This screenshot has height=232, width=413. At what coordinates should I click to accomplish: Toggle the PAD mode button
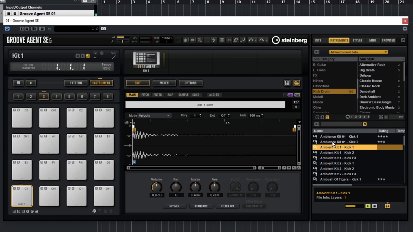click(297, 95)
